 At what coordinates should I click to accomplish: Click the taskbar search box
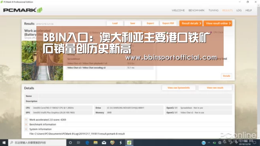(37, 142)
